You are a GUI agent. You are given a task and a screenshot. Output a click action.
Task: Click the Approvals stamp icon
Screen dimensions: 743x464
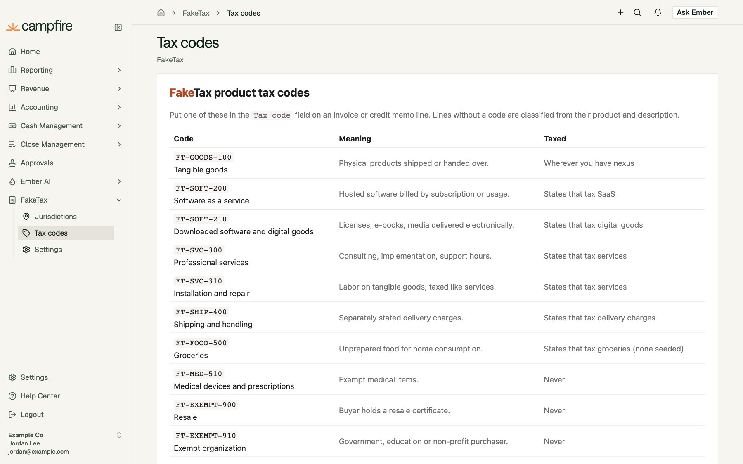coord(12,163)
